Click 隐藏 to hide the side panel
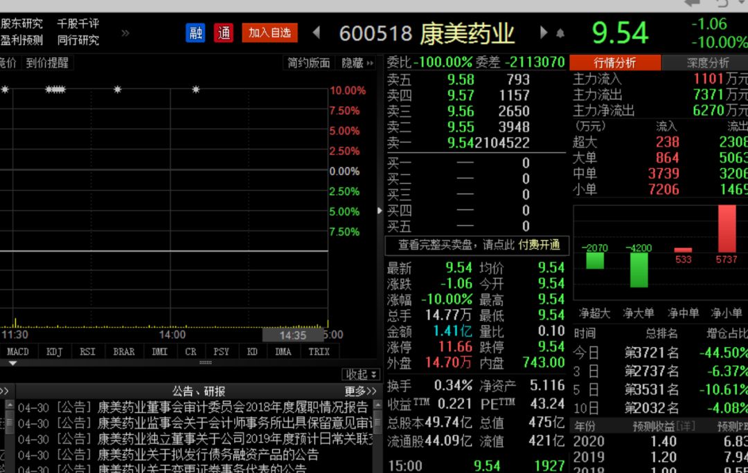Screen dimensions: 748x473 click(x=357, y=63)
